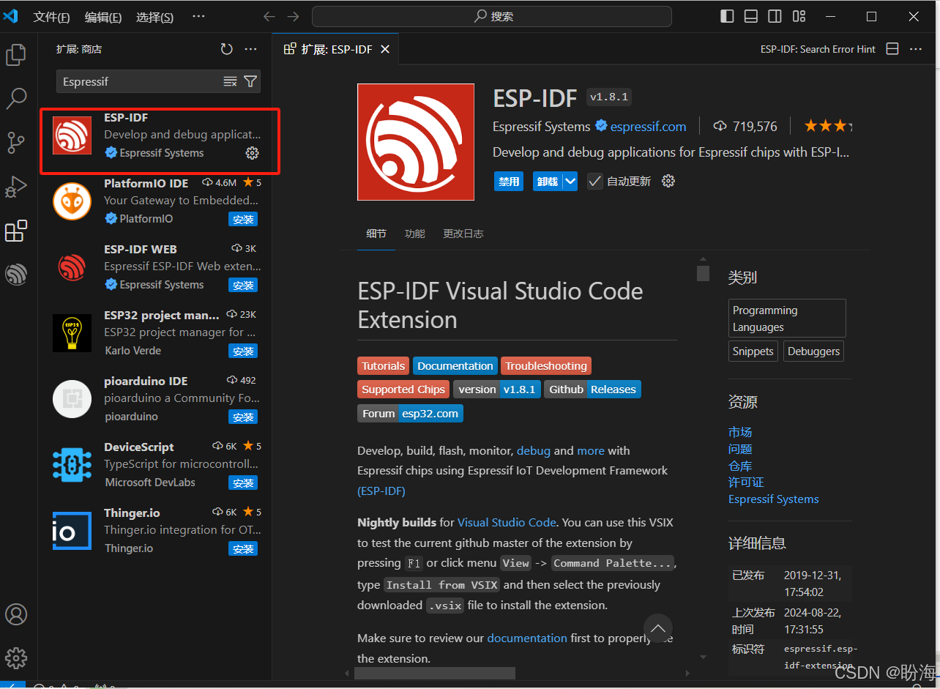Switch to the 功能 features tab

414,234
